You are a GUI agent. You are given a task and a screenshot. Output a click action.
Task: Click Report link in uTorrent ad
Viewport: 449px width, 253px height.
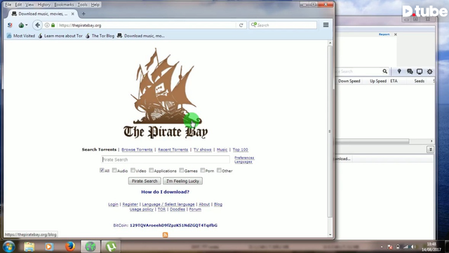tap(384, 34)
